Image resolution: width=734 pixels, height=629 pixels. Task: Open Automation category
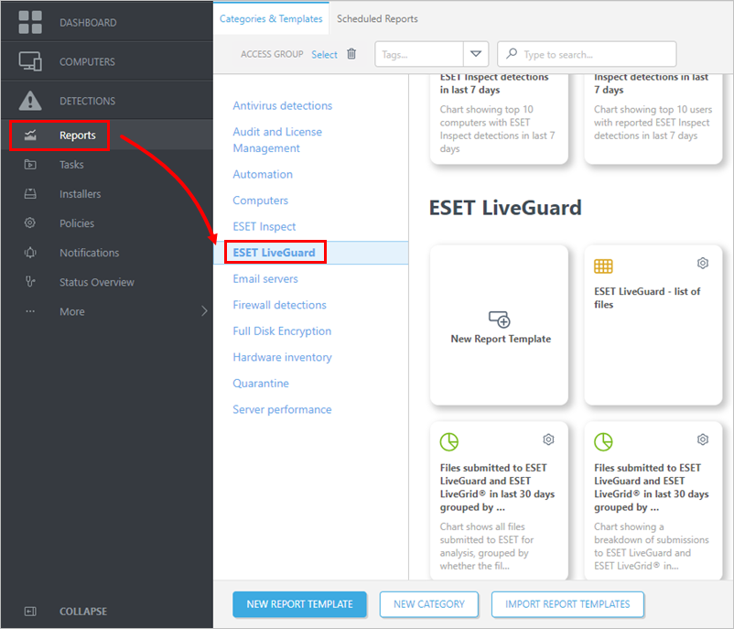[x=263, y=174]
